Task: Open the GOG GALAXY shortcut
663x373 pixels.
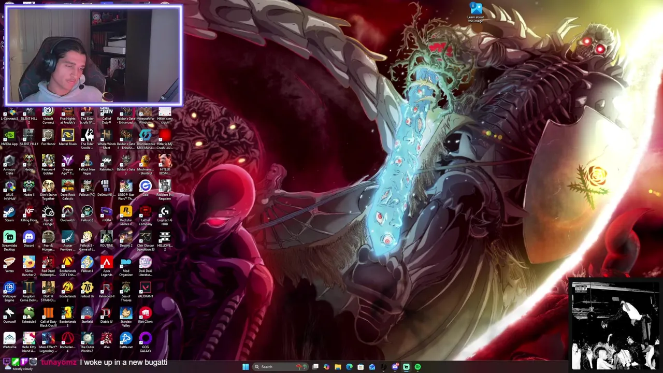Action: [x=145, y=343]
